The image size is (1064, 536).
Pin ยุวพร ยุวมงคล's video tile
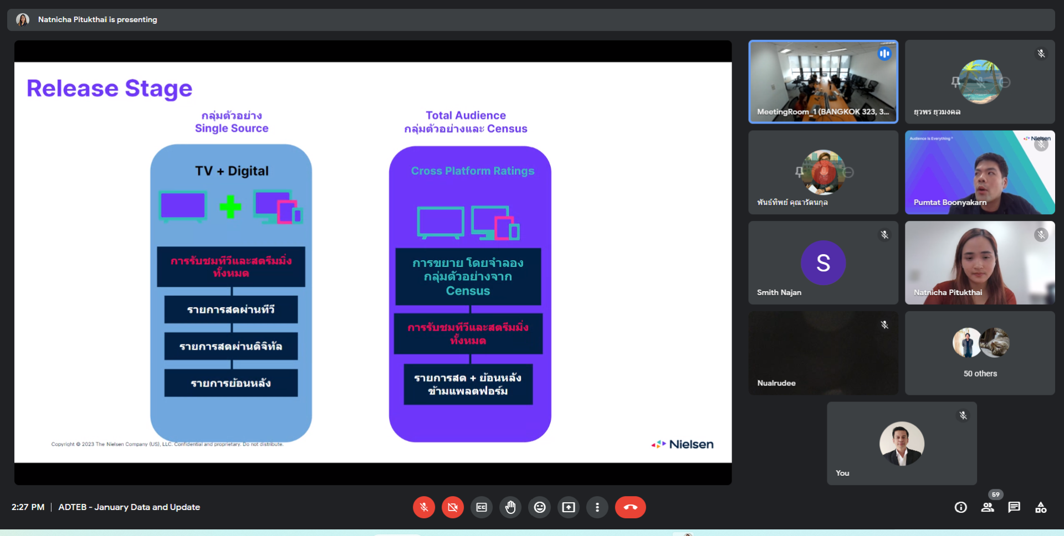(x=955, y=81)
